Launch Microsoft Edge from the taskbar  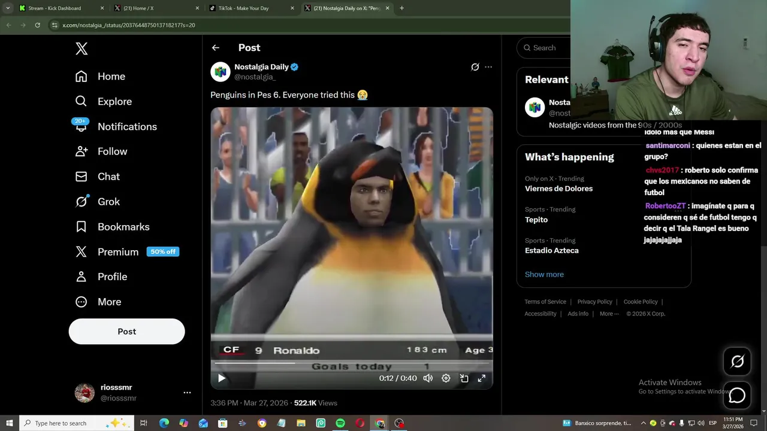tap(164, 423)
